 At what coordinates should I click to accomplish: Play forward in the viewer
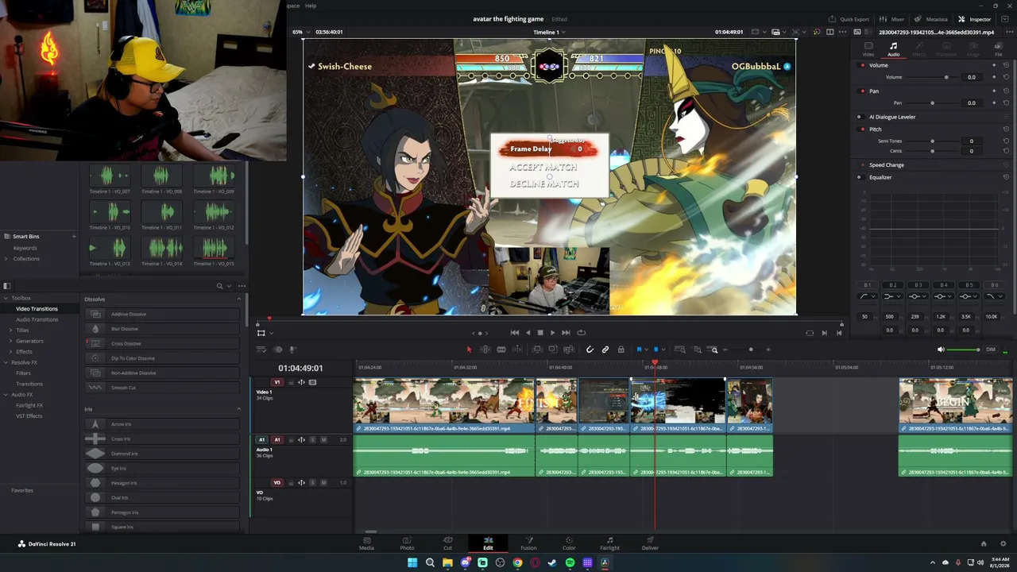[x=552, y=333]
